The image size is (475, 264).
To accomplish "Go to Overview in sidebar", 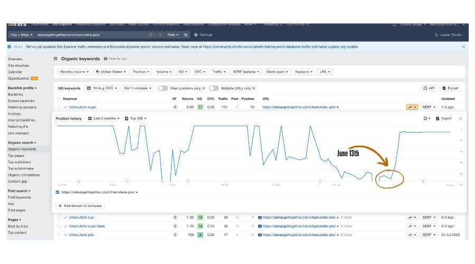I will pos(15,59).
